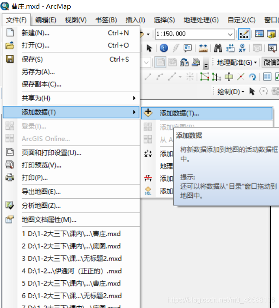
Task: Click the Draw toolbar rotate icon
Action: coord(263,91)
